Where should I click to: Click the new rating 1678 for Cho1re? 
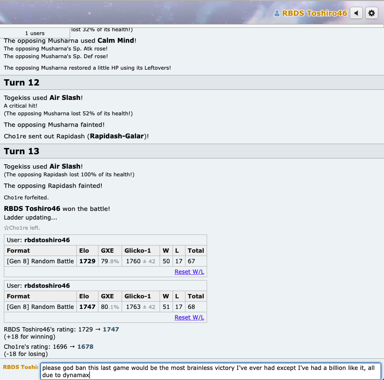tap(85, 347)
